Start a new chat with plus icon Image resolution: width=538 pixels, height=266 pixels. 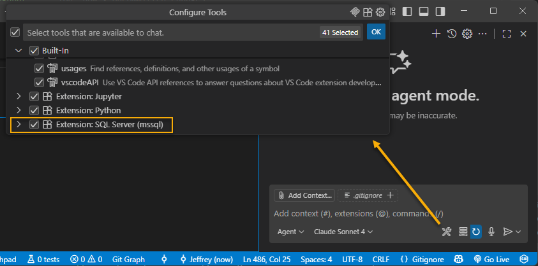click(437, 34)
